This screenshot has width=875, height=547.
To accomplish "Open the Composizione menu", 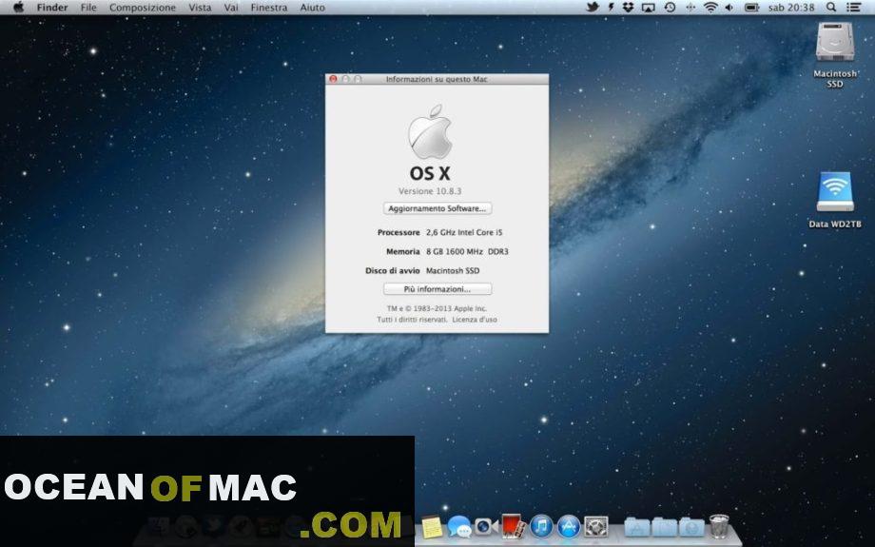I will coord(143,8).
